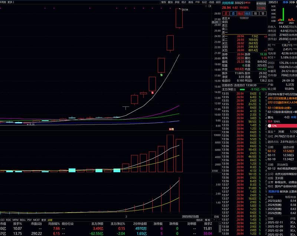Add stock to 自选 watchlist
This screenshot has width=297, height=236.
click(211, 2)
